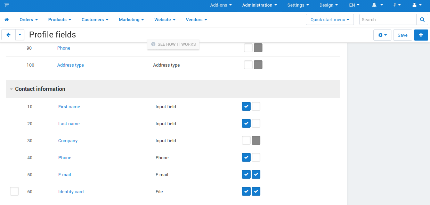Image resolution: width=430 pixels, height=205 pixels.
Task: Add a new profile field
Action: tap(421, 35)
